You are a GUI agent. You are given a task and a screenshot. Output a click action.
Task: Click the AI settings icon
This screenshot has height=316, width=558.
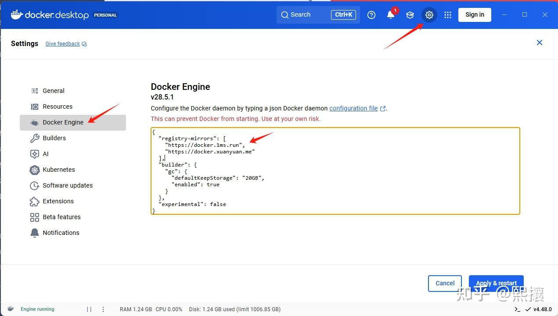click(x=34, y=154)
